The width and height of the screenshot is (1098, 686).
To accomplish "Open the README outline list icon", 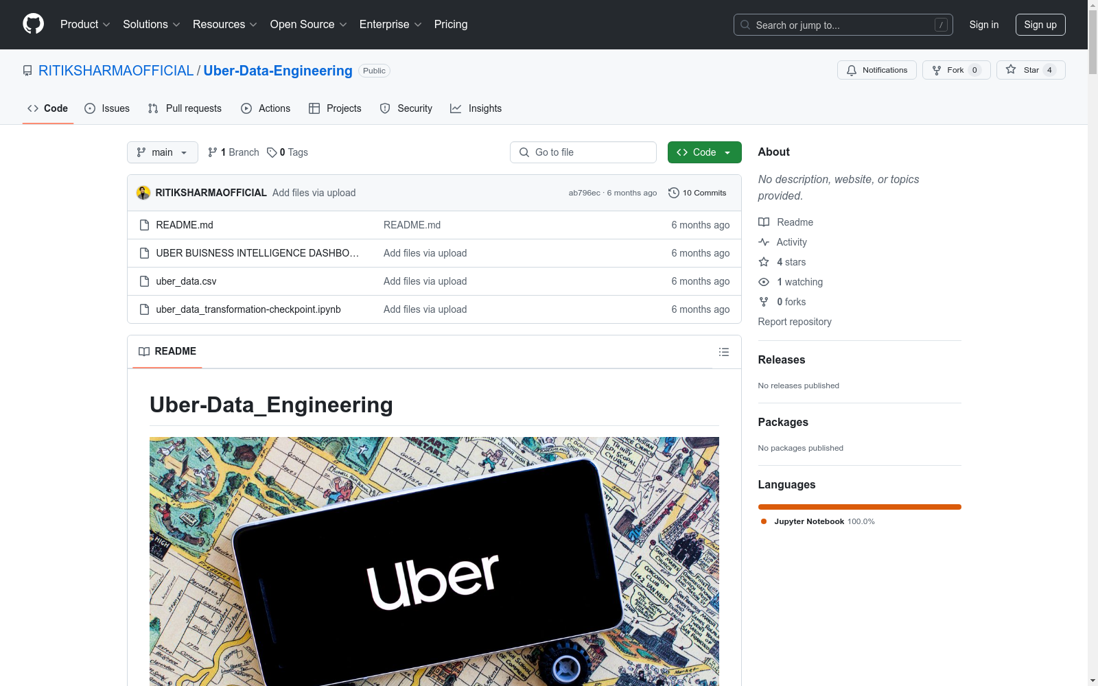I will (724, 352).
